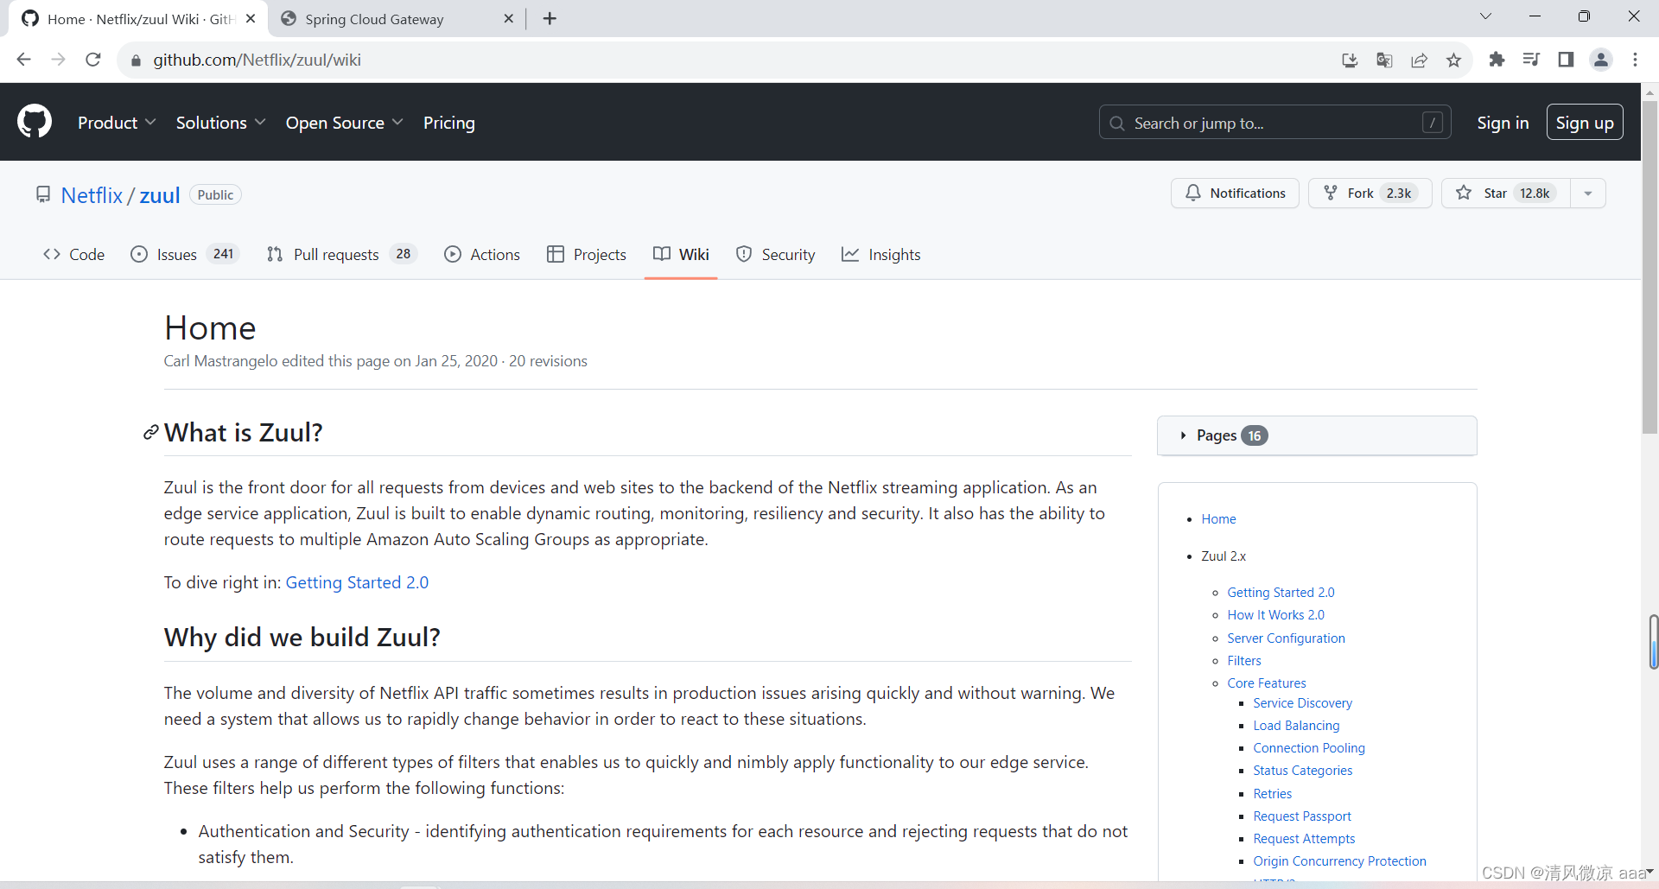Open Load Balancing page
1659x889 pixels.
click(1296, 725)
